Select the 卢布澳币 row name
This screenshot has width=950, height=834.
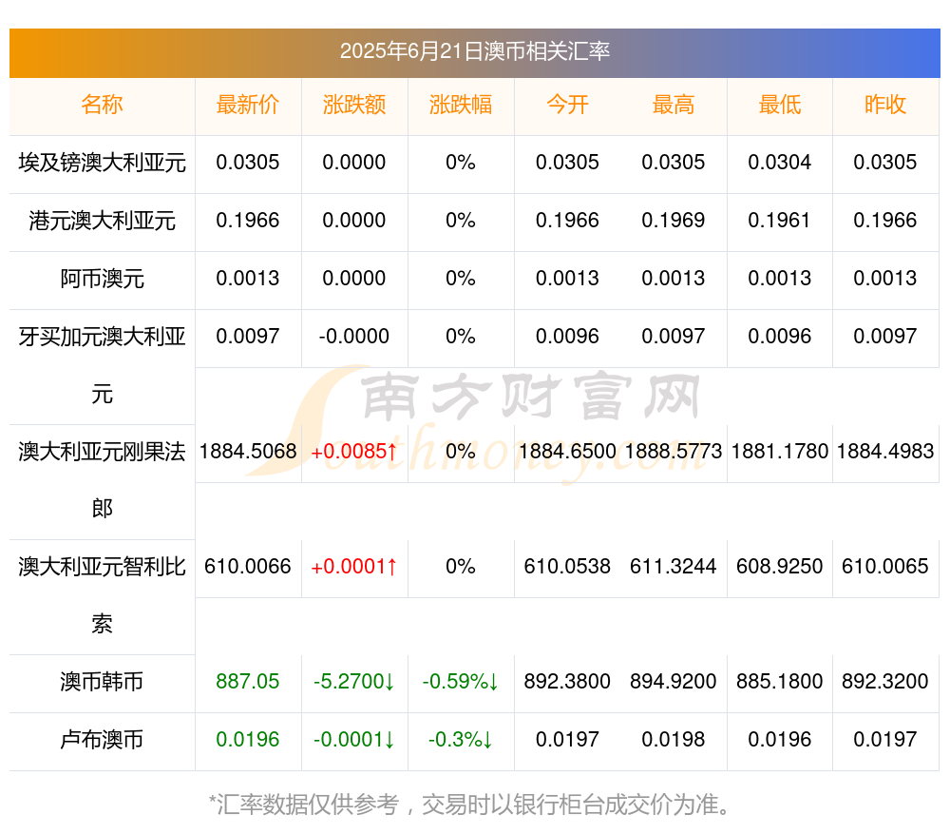click(x=102, y=740)
